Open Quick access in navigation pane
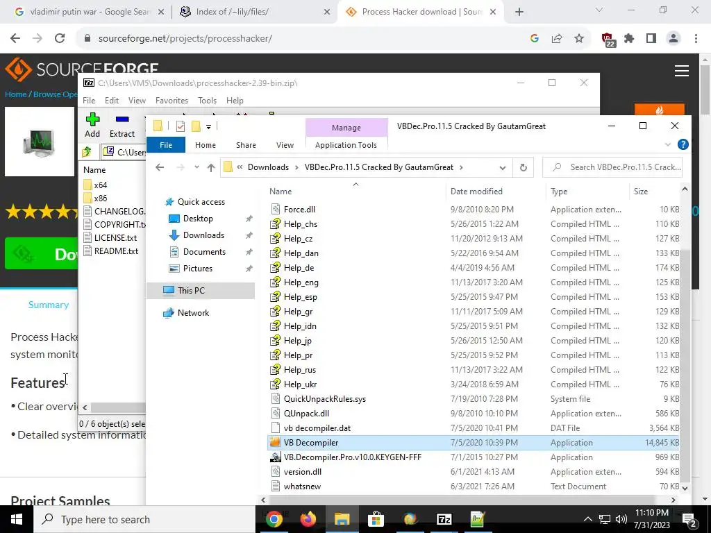The width and height of the screenshot is (711, 533). tap(201, 202)
